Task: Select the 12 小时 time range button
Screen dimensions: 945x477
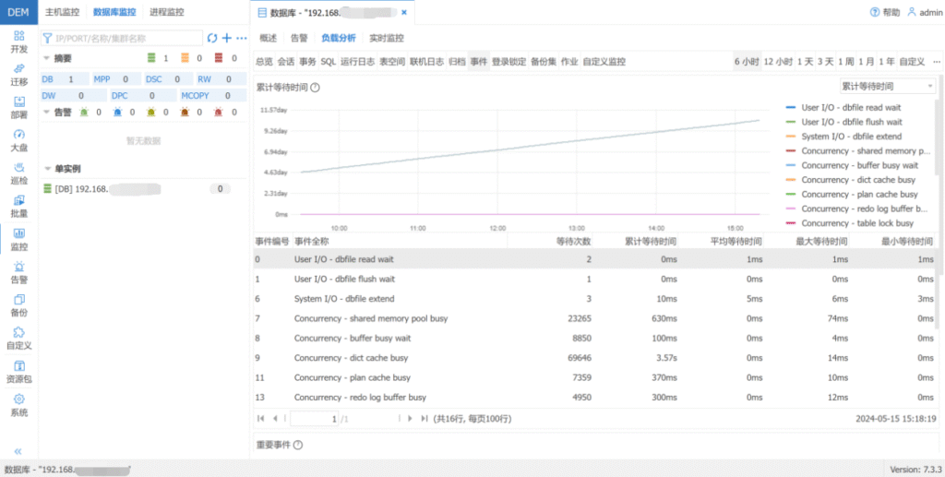Action: coord(778,62)
